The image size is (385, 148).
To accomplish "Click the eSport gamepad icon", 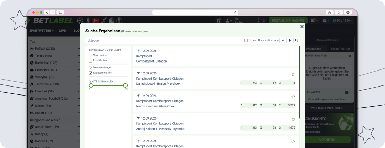I will point(32,113).
